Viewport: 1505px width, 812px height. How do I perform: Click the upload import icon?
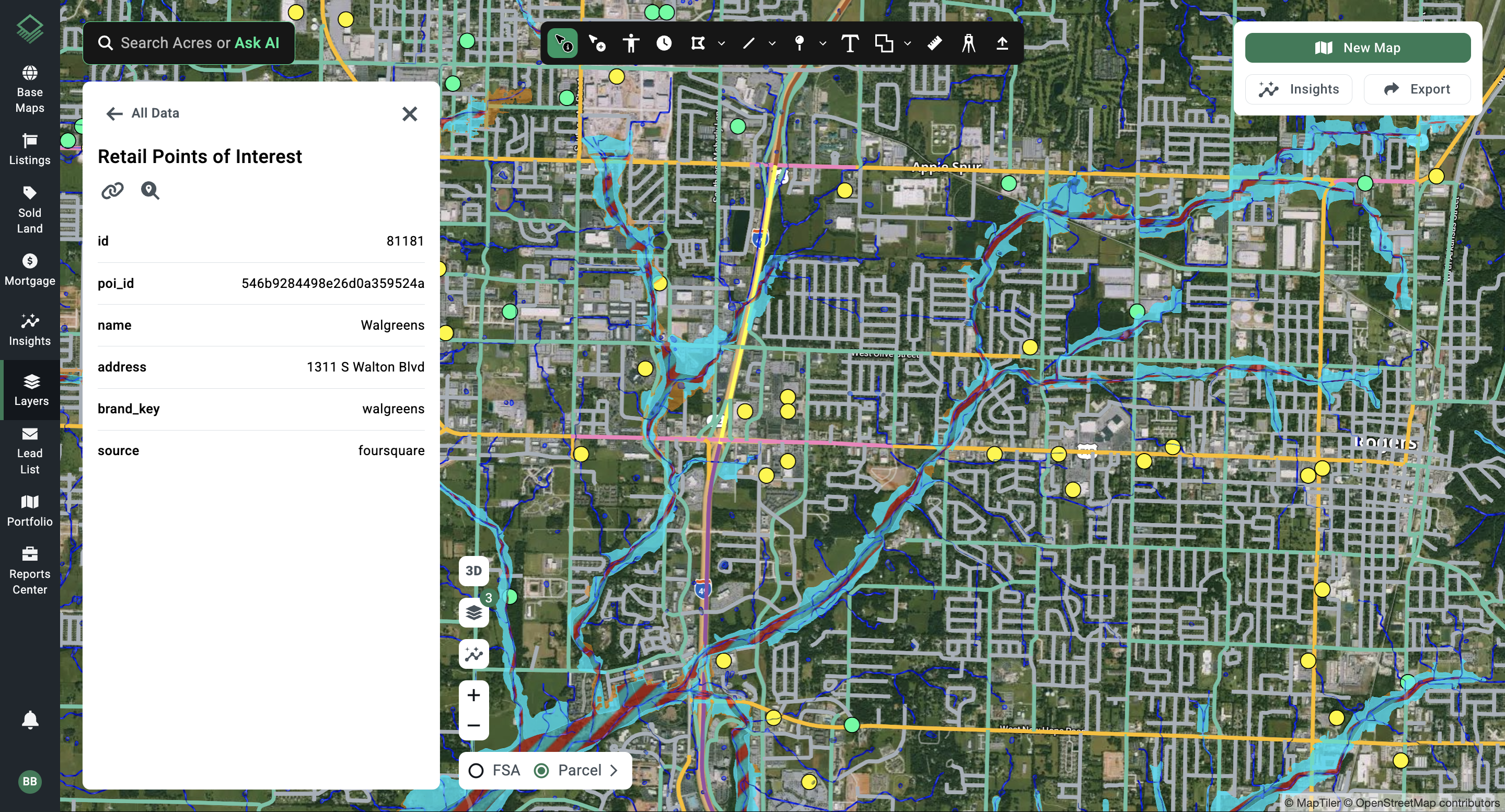1002,43
